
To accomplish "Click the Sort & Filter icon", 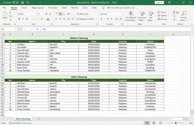I will [178, 13].
